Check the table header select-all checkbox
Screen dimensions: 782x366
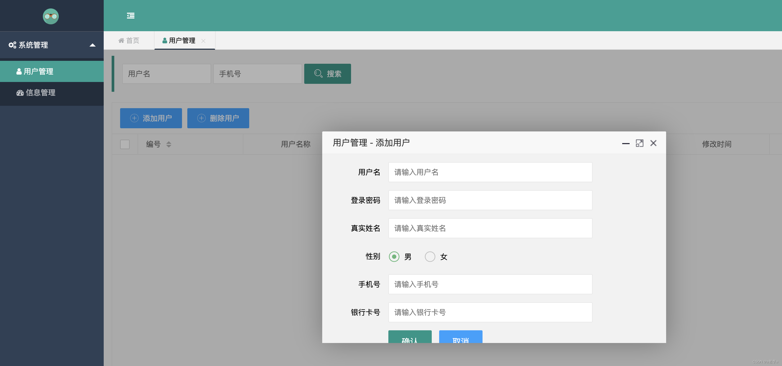[x=125, y=144]
